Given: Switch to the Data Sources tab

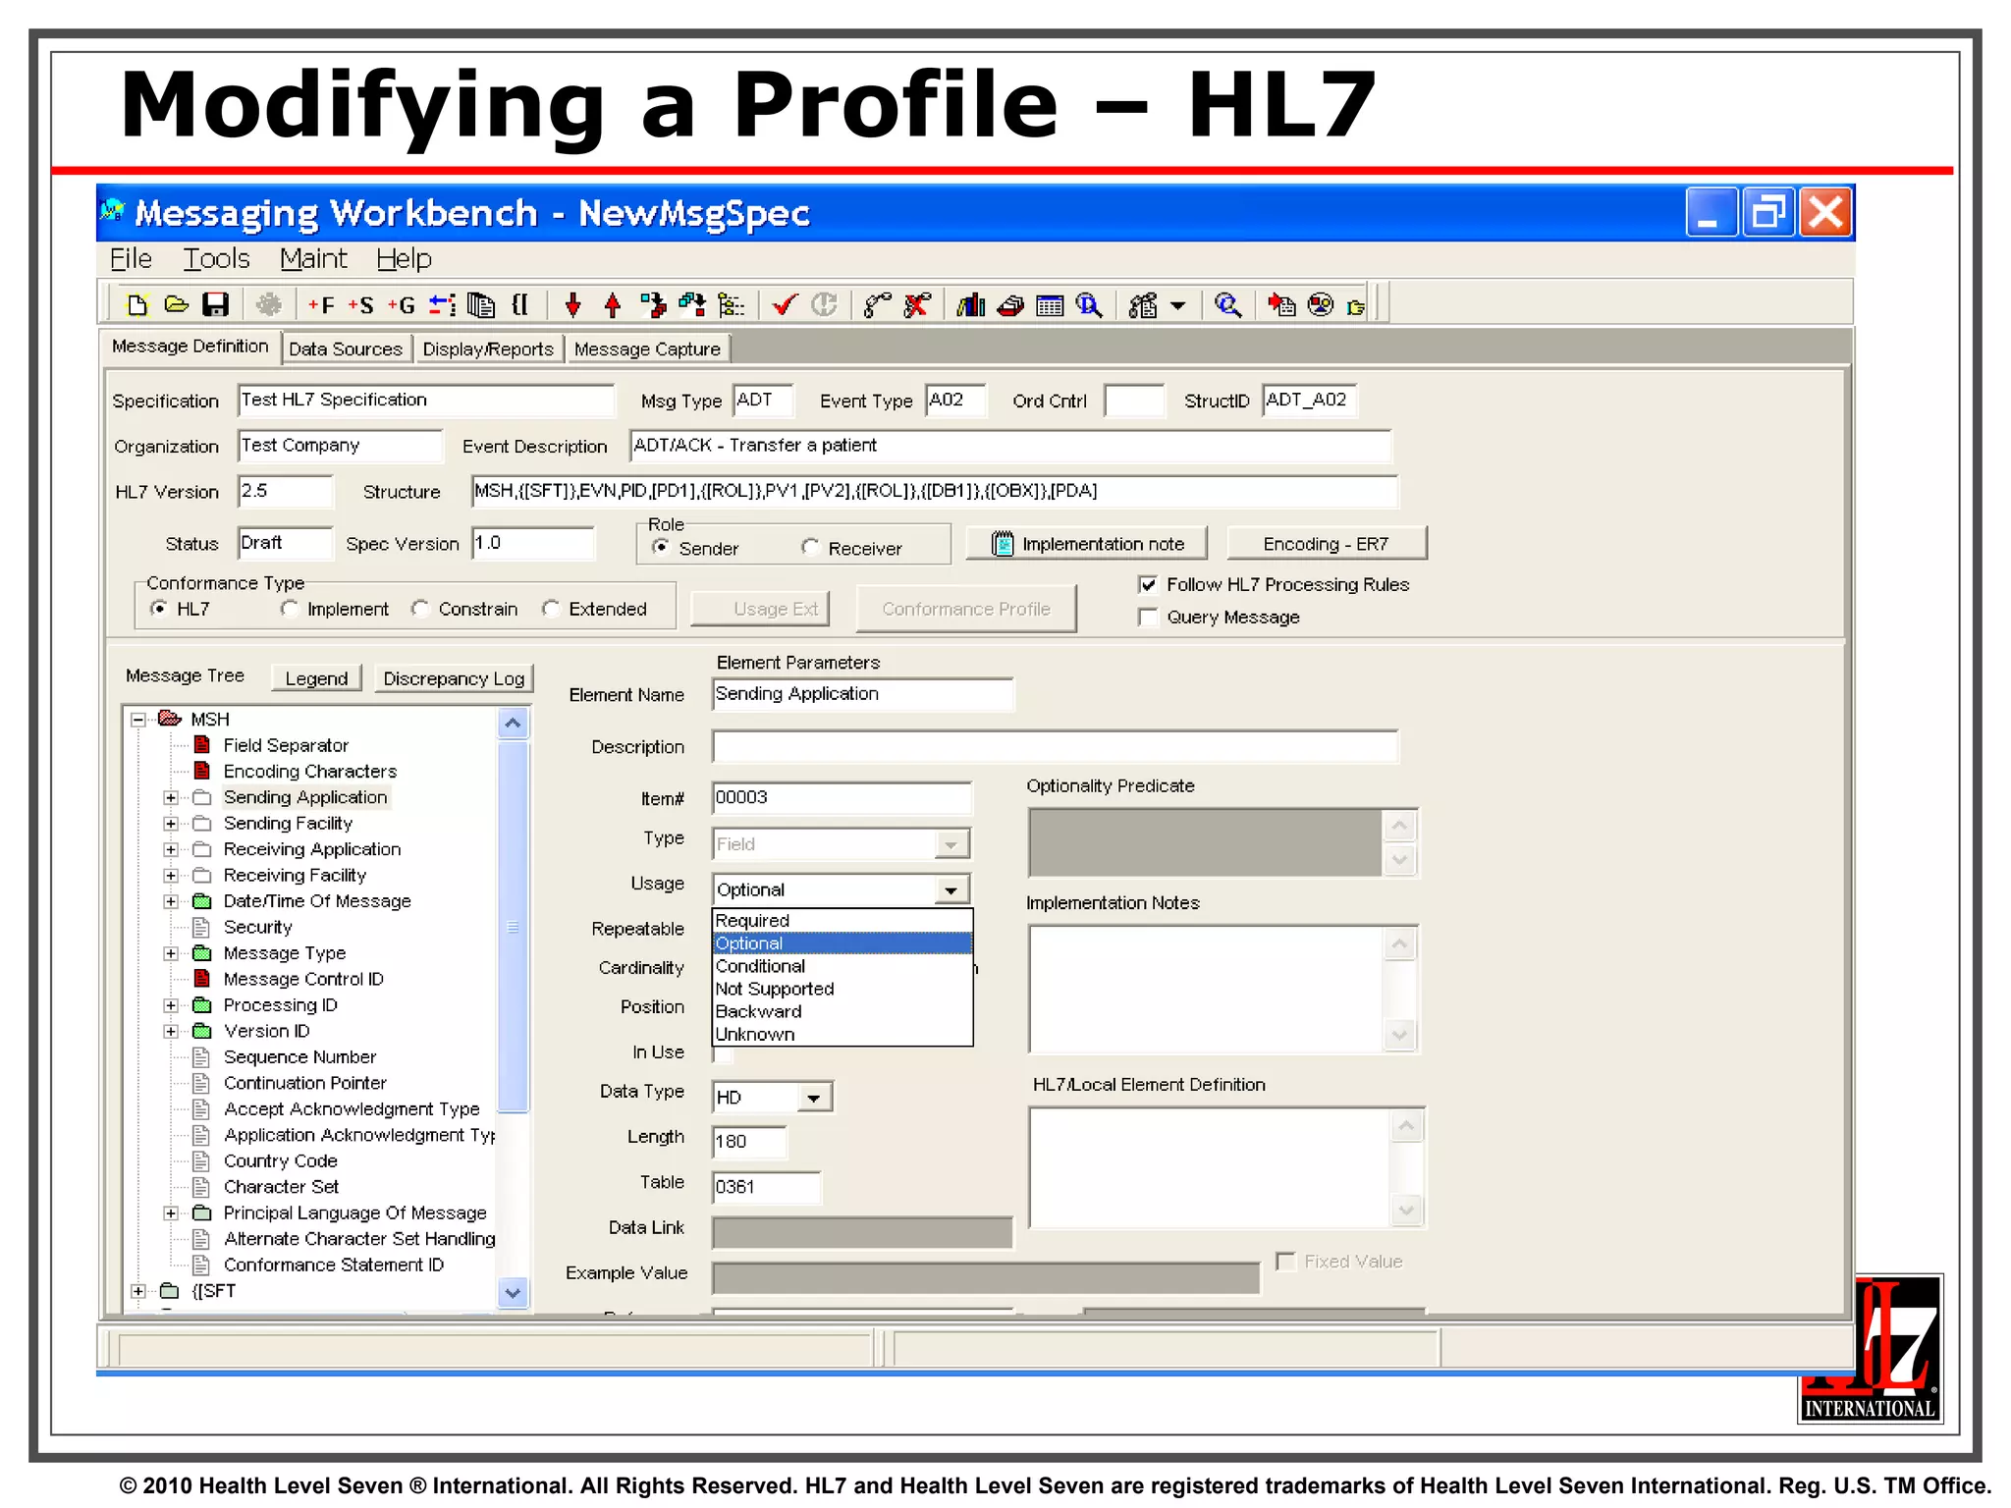Looking at the screenshot, I should (x=346, y=349).
